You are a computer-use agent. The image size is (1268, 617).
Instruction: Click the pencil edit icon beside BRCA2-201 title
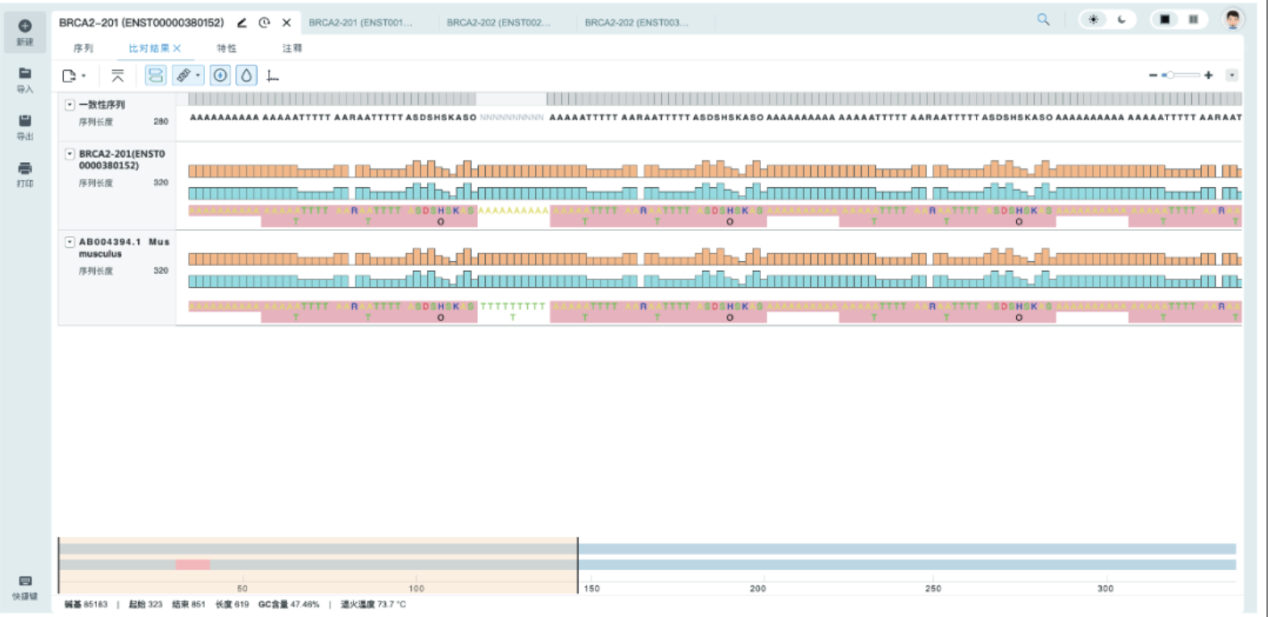pos(241,23)
